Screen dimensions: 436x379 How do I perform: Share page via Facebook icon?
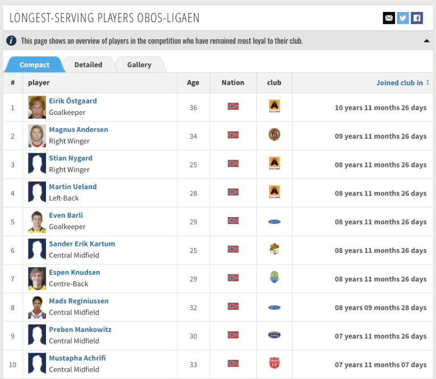click(417, 18)
